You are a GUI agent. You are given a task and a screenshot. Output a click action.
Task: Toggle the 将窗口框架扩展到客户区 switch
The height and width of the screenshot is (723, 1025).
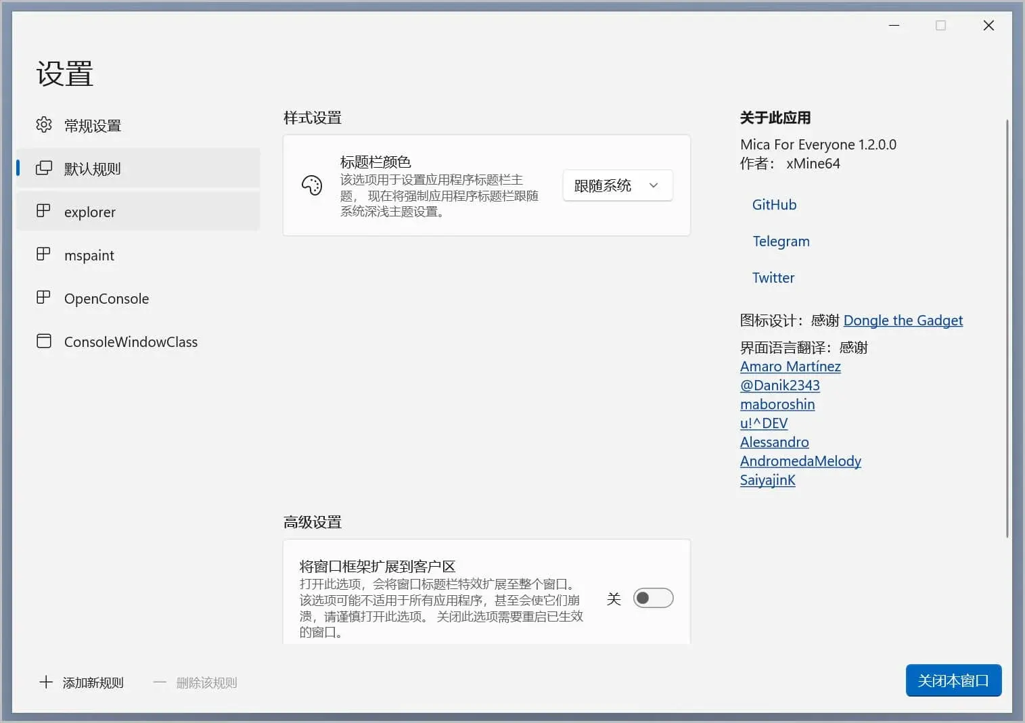653,599
